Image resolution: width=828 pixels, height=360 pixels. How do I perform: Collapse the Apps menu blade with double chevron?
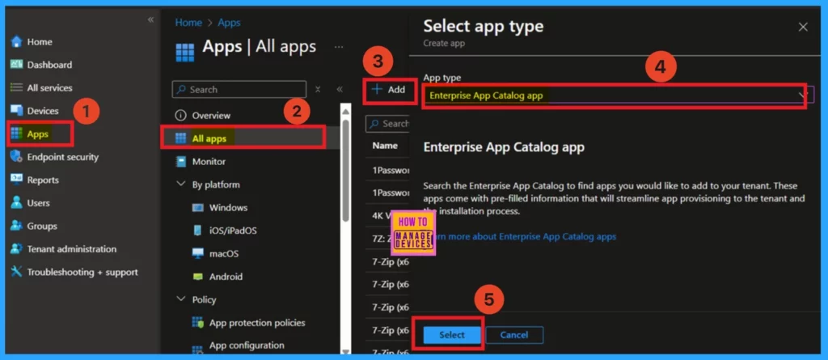[340, 89]
